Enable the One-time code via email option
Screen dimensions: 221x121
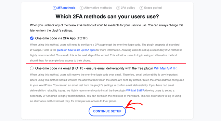32,68
